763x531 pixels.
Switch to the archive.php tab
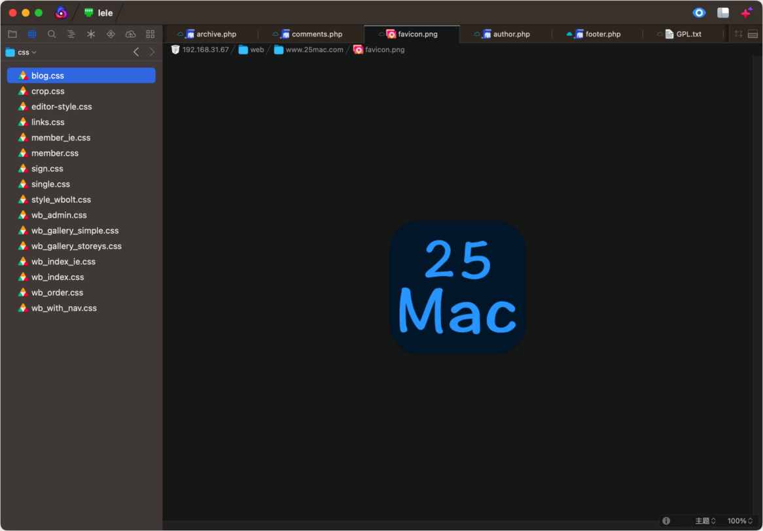[210, 34]
